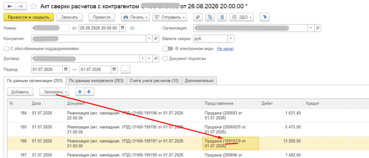Add document to favorites with star icon

tap(34, 6)
